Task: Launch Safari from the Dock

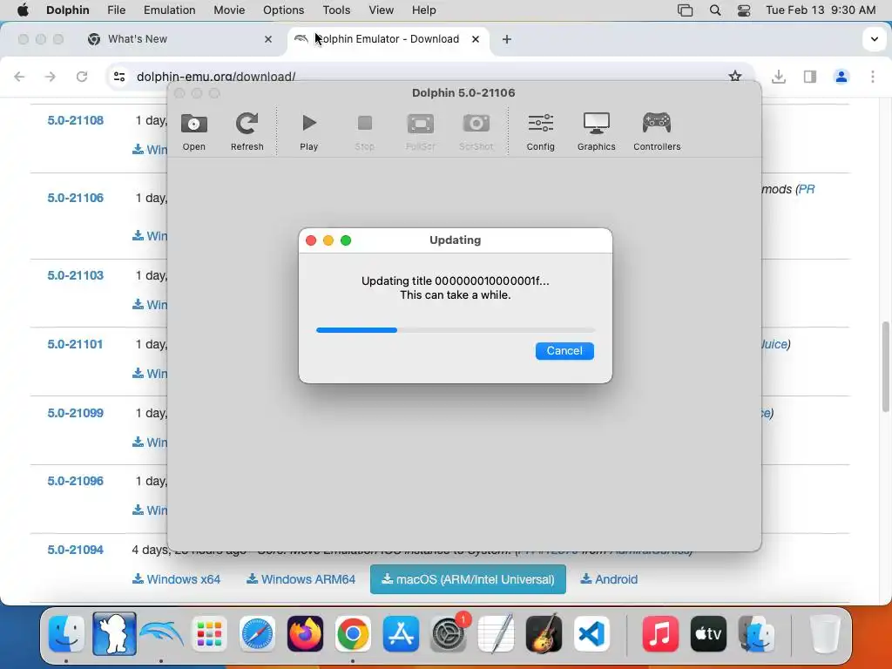Action: coord(257,634)
